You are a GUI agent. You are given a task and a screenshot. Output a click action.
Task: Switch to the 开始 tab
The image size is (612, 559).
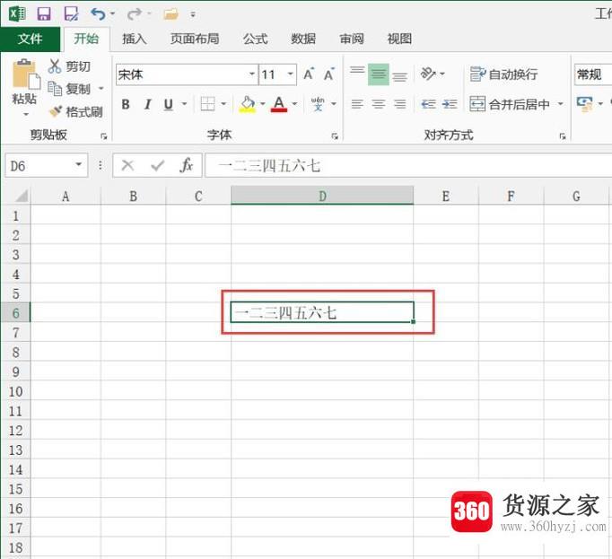(x=86, y=39)
